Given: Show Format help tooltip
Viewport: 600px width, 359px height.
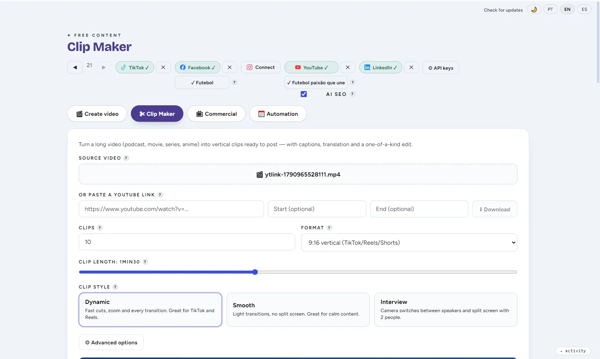Looking at the screenshot, I should (x=329, y=227).
